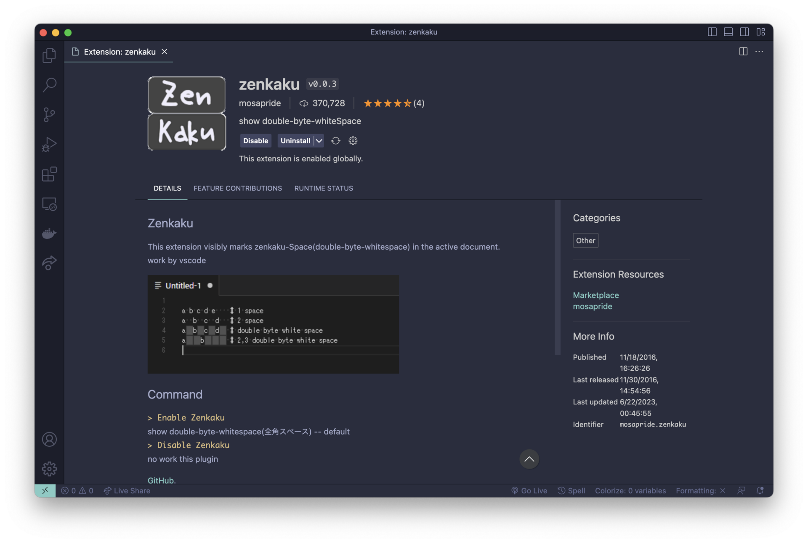Viewport: 808px width, 543px height.
Task: Open the Docker view
Action: (x=49, y=233)
